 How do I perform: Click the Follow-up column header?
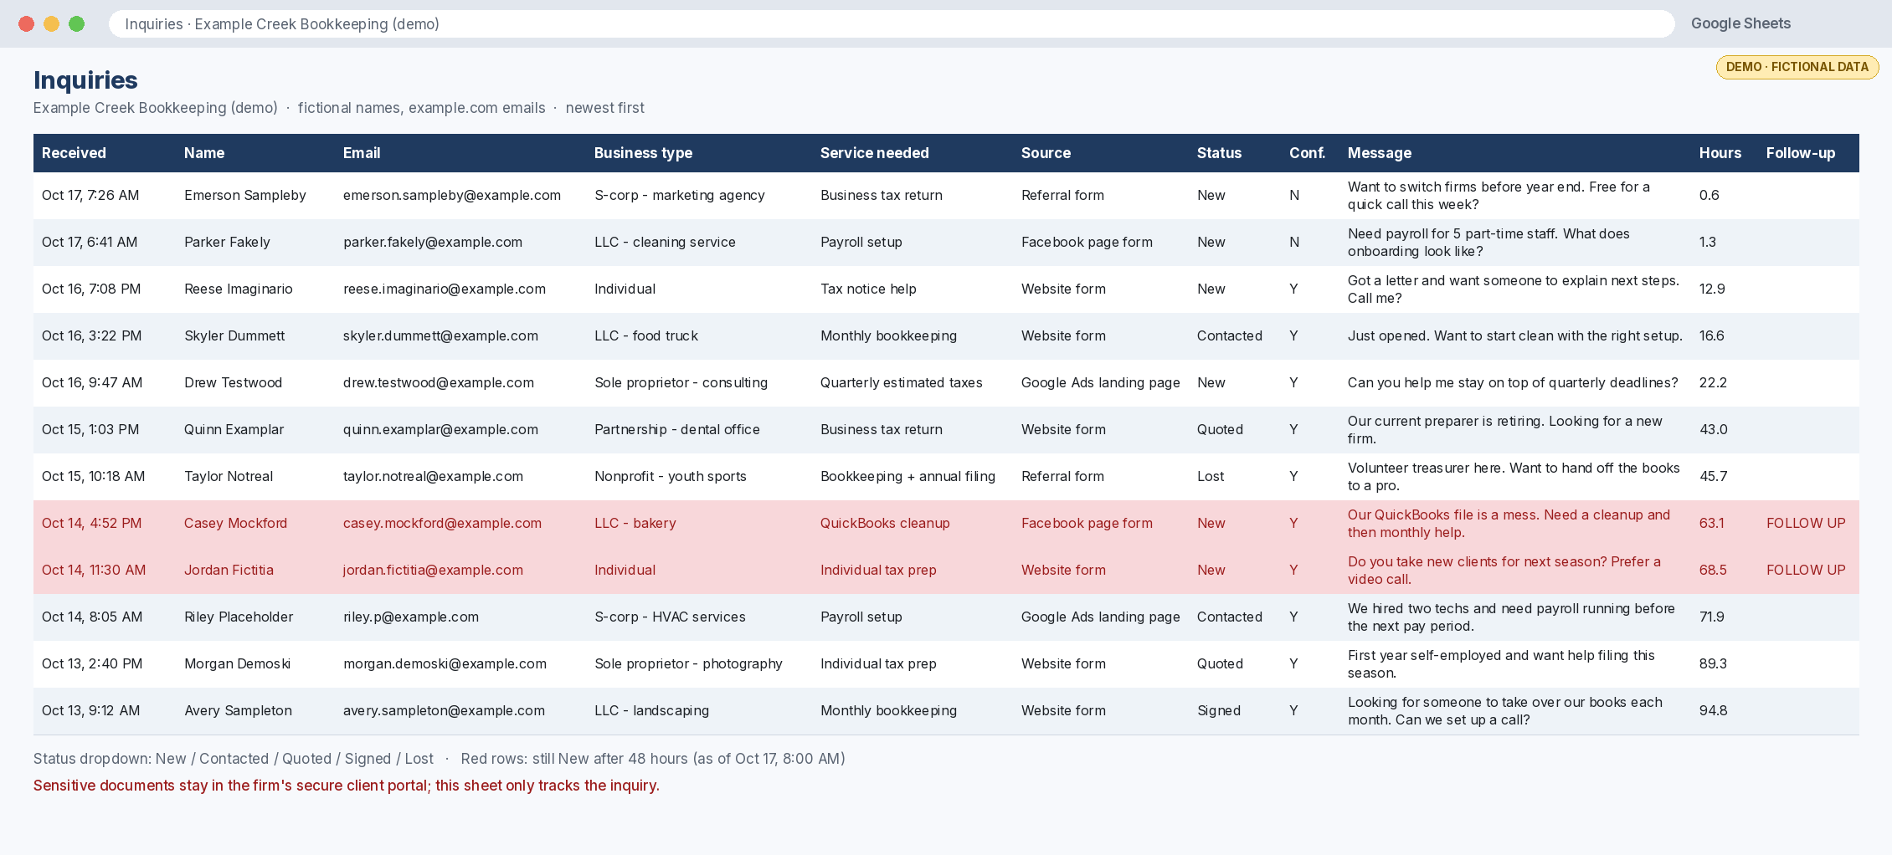click(1801, 153)
